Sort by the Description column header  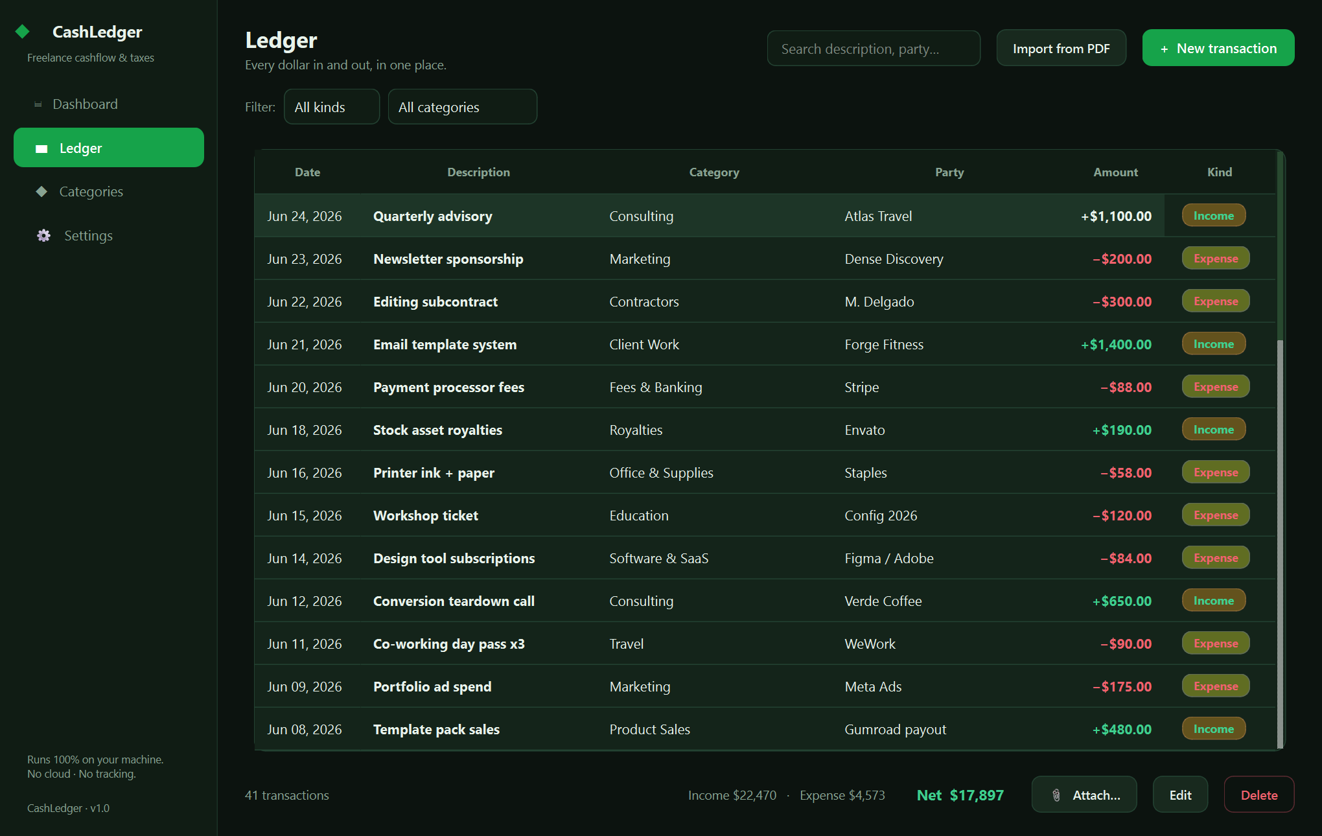pyautogui.click(x=478, y=172)
